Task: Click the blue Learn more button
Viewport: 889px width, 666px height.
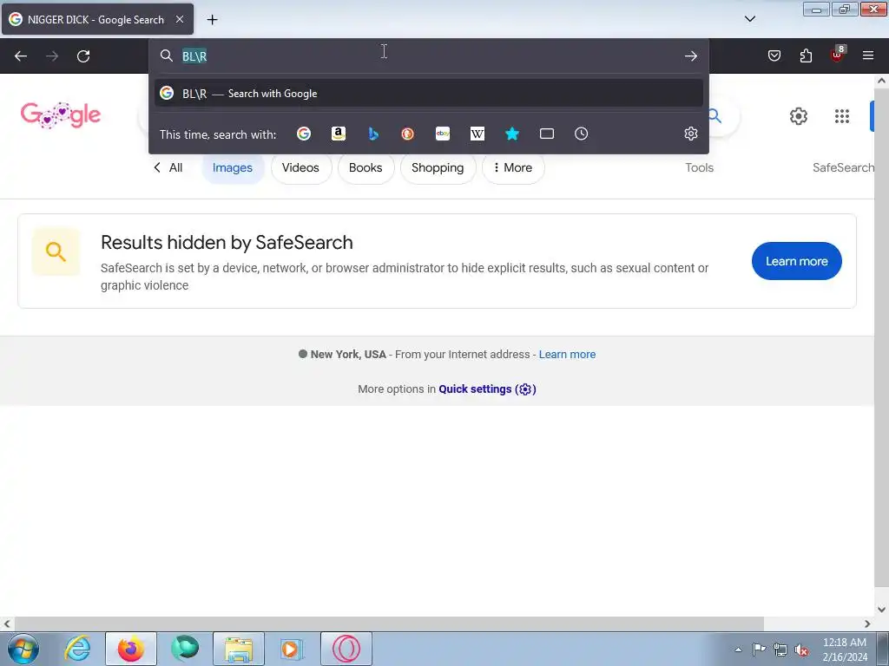Action: click(x=797, y=261)
